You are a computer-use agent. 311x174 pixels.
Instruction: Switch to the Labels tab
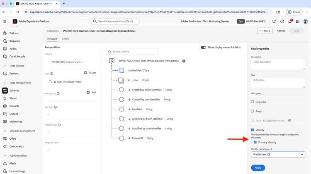[66, 39]
